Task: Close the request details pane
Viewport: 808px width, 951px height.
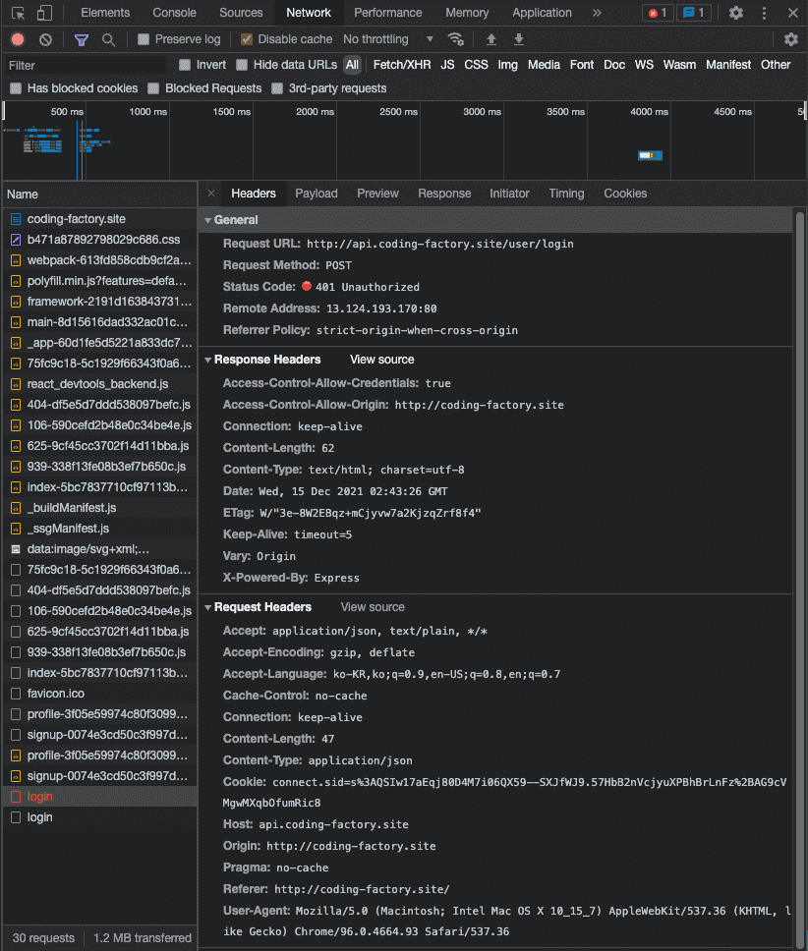Action: (211, 194)
